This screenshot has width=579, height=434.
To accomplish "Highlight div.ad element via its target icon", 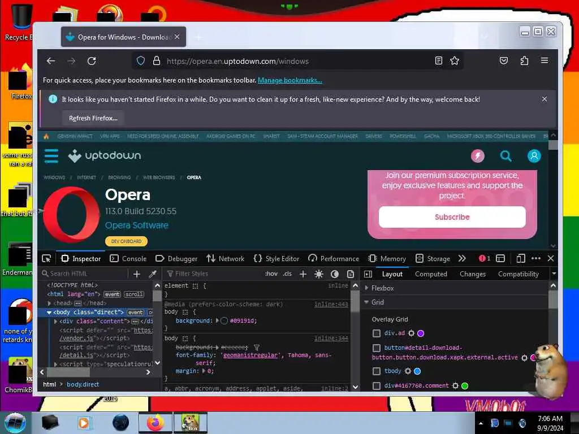I will 411,333.
